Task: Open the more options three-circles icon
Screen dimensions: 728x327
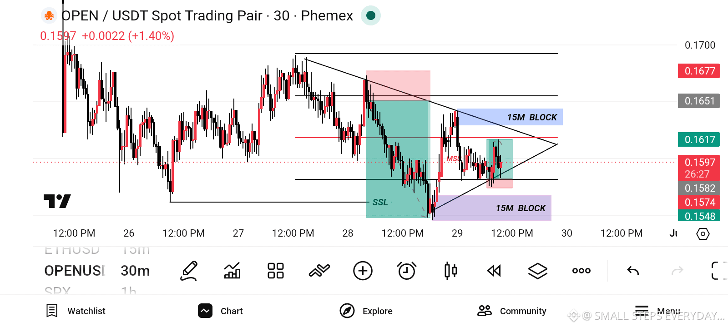Action: tap(581, 271)
